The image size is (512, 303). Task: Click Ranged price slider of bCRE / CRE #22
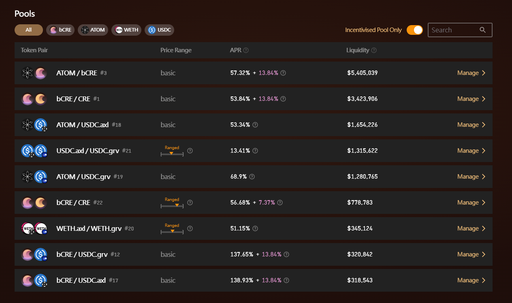tap(172, 205)
